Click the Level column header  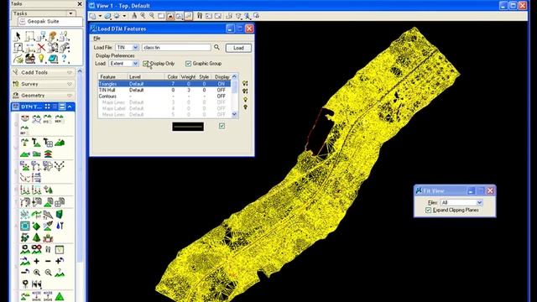coord(146,77)
